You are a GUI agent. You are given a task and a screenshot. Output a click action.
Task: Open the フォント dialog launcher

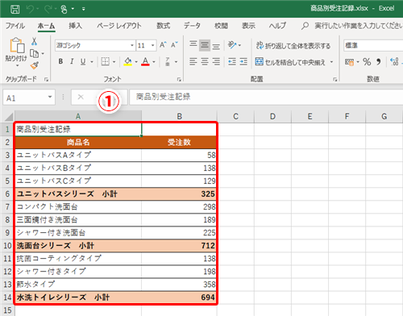click(x=179, y=79)
